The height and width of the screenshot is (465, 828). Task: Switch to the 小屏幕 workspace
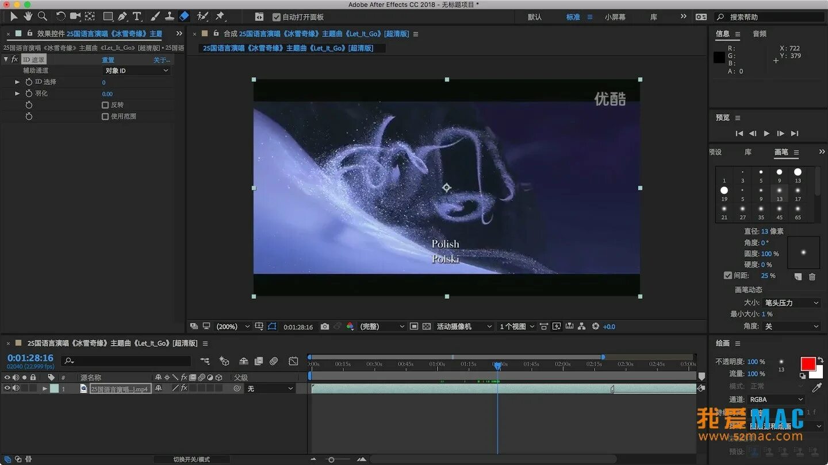click(615, 17)
